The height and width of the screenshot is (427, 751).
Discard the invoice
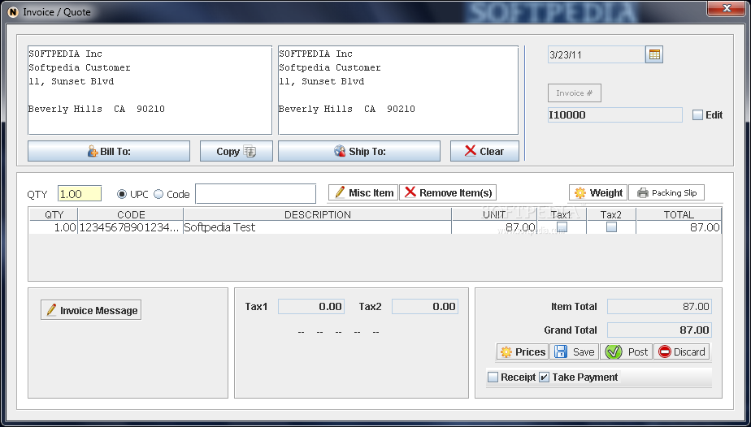pos(682,352)
